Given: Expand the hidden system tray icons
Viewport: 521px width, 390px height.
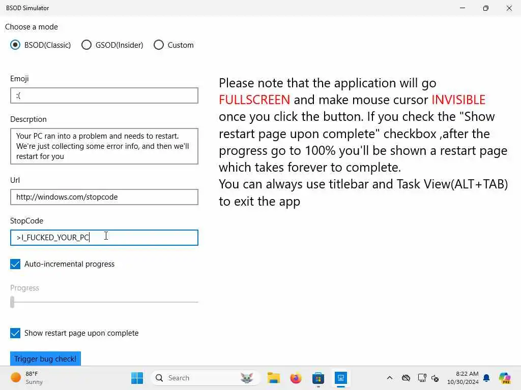Looking at the screenshot, I should click(x=390, y=378).
